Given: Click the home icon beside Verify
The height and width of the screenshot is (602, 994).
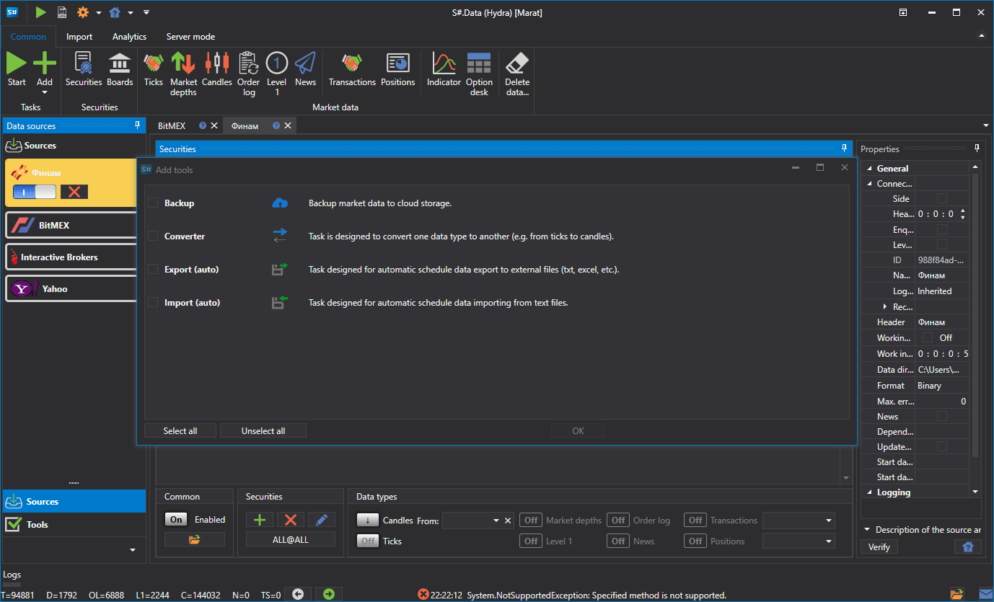Looking at the screenshot, I should (968, 546).
